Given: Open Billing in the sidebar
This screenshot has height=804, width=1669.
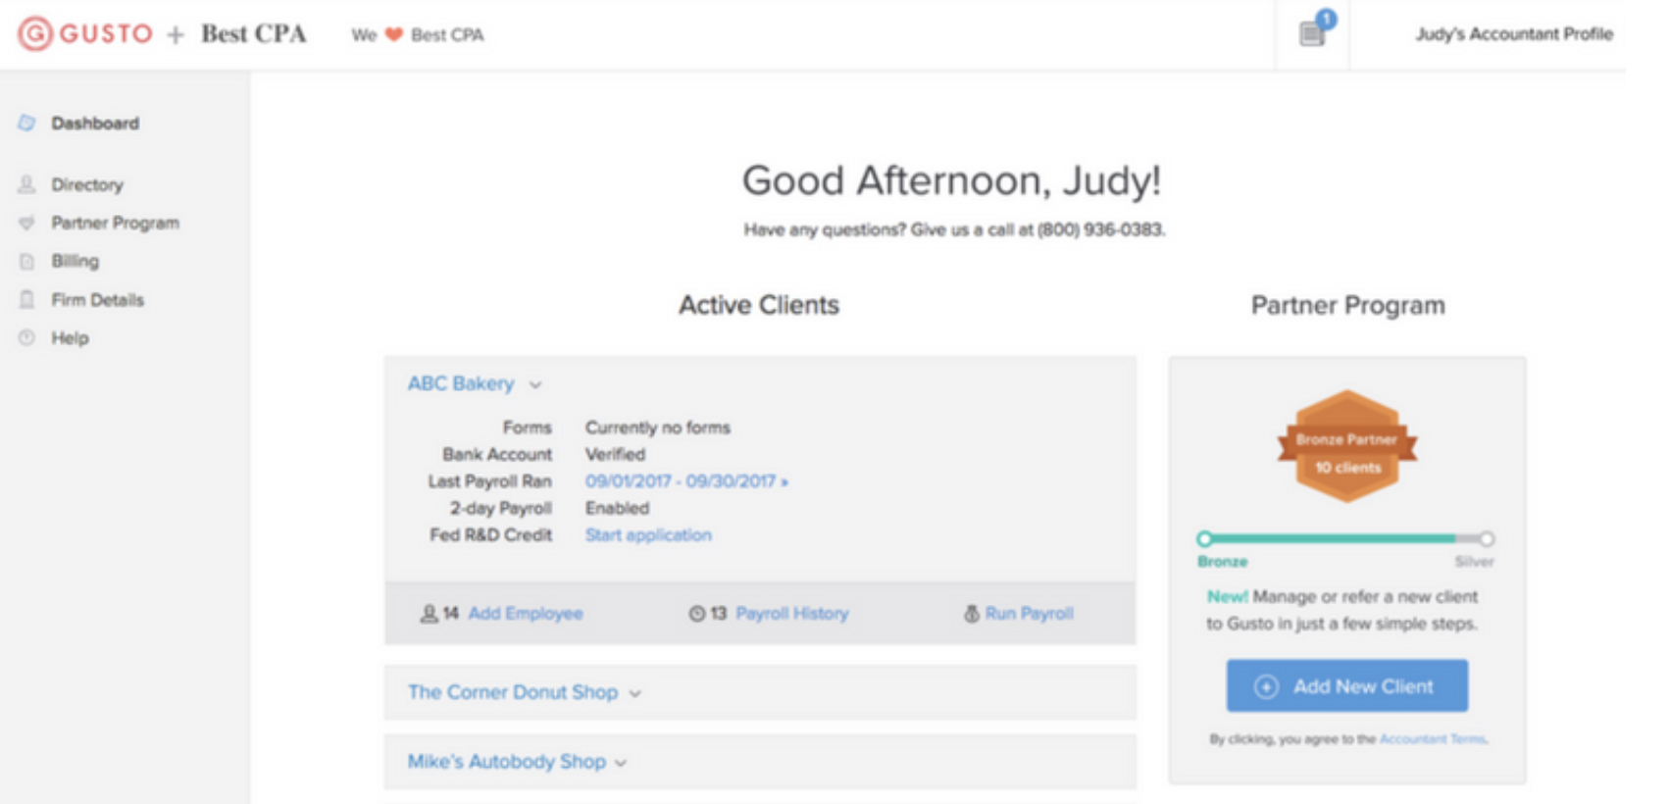Looking at the screenshot, I should click(x=76, y=262).
